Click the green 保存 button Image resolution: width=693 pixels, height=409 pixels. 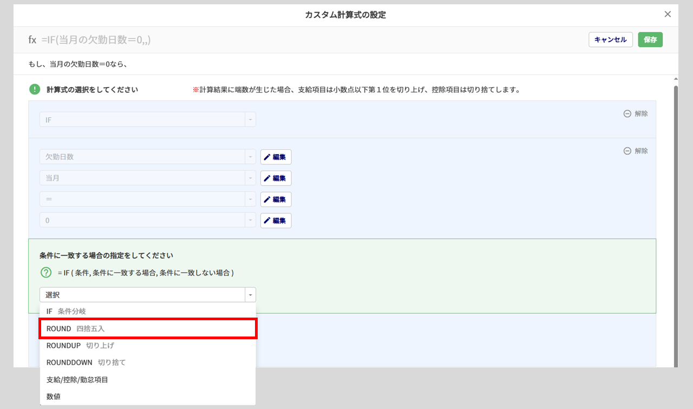[650, 40]
